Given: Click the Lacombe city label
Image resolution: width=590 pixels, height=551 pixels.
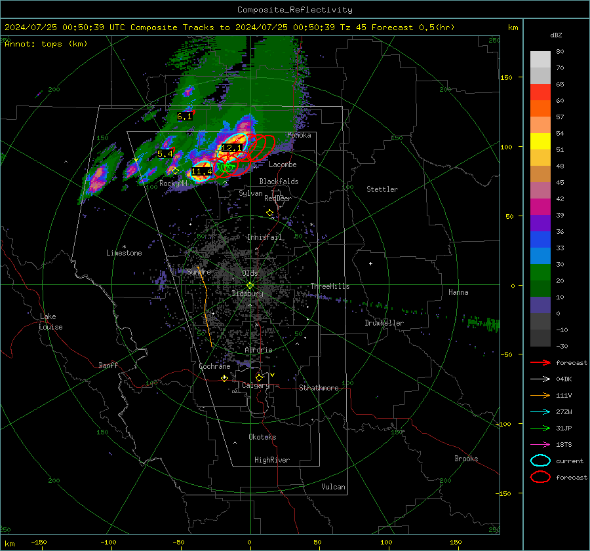Looking at the screenshot, I should coord(283,164).
